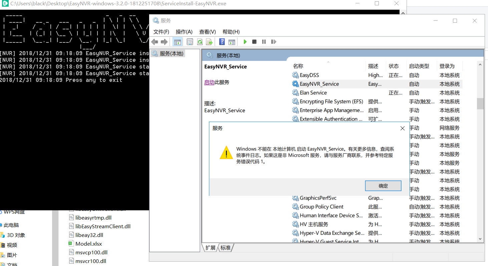Screen dimensions: 488x266
Task: Click the Restart Service toolbar icon
Action: coord(274,42)
